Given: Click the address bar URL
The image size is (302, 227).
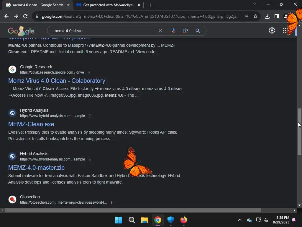Looking at the screenshot, I should click(x=141, y=17).
